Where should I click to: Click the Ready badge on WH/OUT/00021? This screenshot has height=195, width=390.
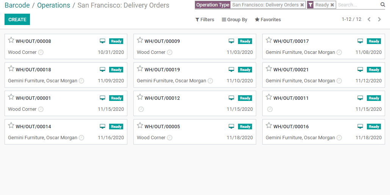point(374,69)
